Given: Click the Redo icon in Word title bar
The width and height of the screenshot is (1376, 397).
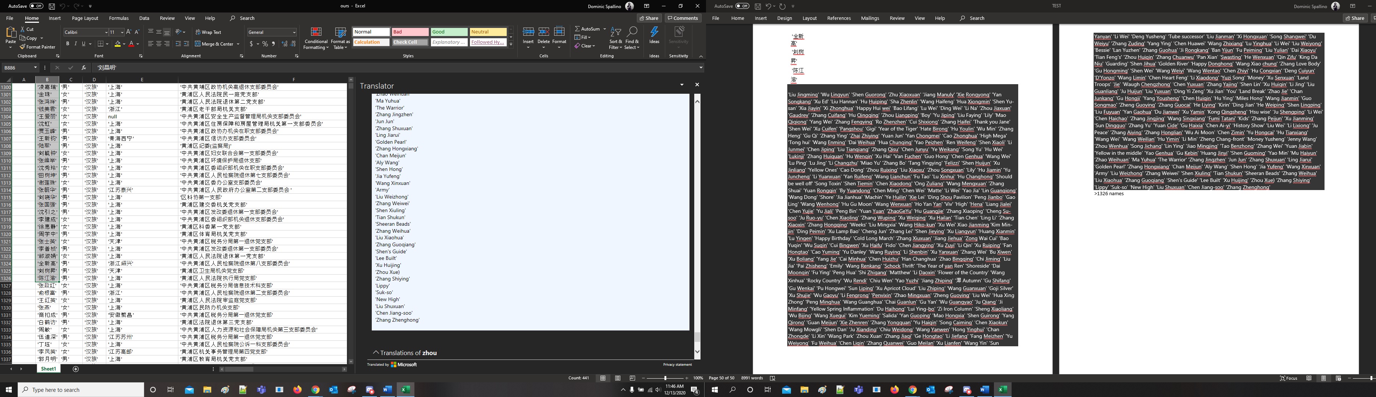Looking at the screenshot, I should tap(782, 6).
